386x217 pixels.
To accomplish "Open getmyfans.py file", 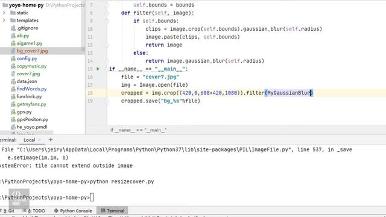I will [31, 104].
